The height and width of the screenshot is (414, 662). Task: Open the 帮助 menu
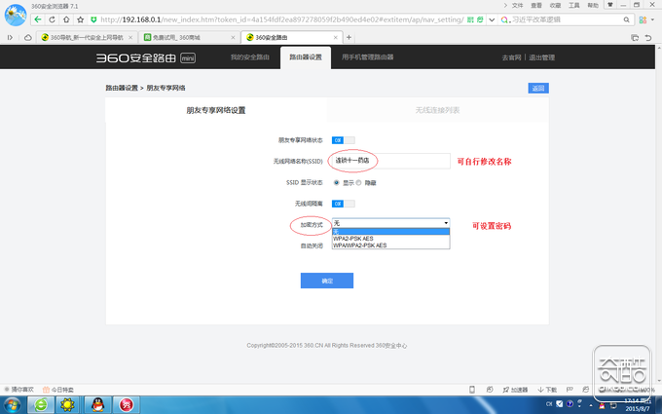[593, 5]
